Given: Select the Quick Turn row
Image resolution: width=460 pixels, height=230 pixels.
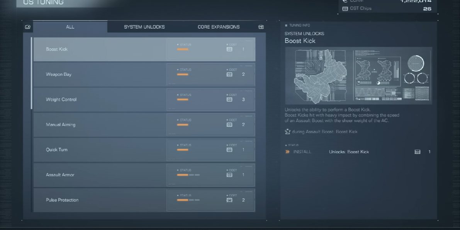Looking at the screenshot, I should click(144, 150).
